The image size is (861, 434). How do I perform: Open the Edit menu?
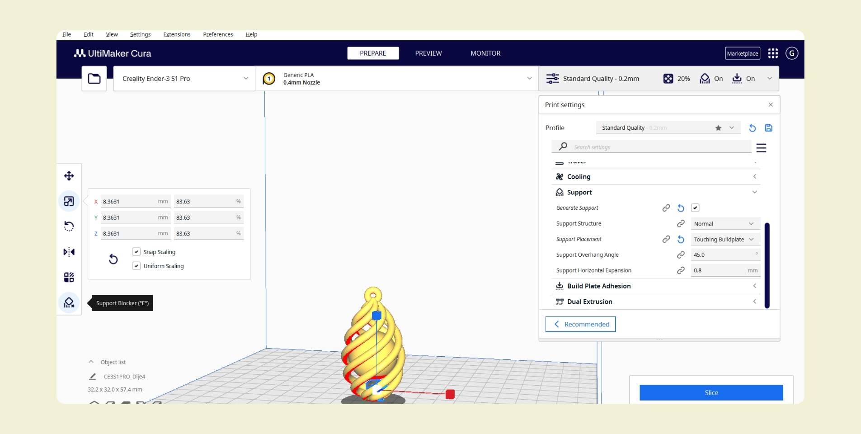coord(89,34)
